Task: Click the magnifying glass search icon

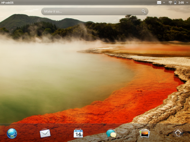Action: (x=144, y=11)
